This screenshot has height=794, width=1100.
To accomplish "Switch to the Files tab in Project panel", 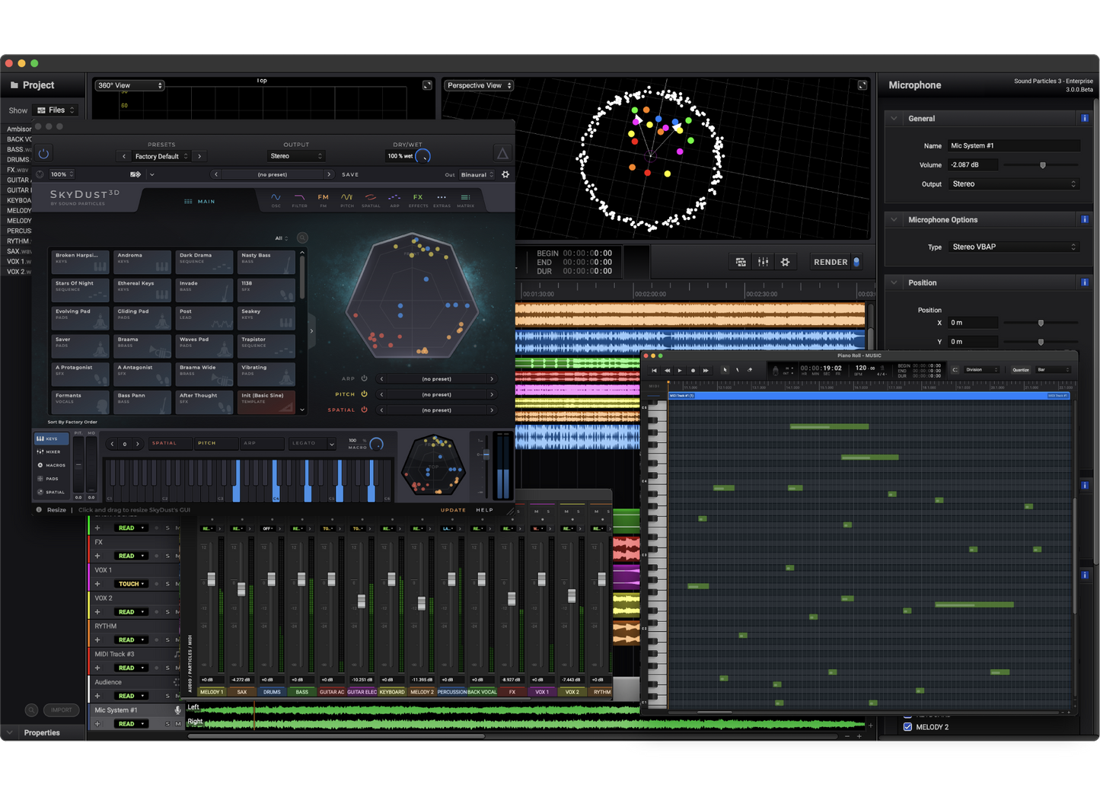I will coord(56,110).
